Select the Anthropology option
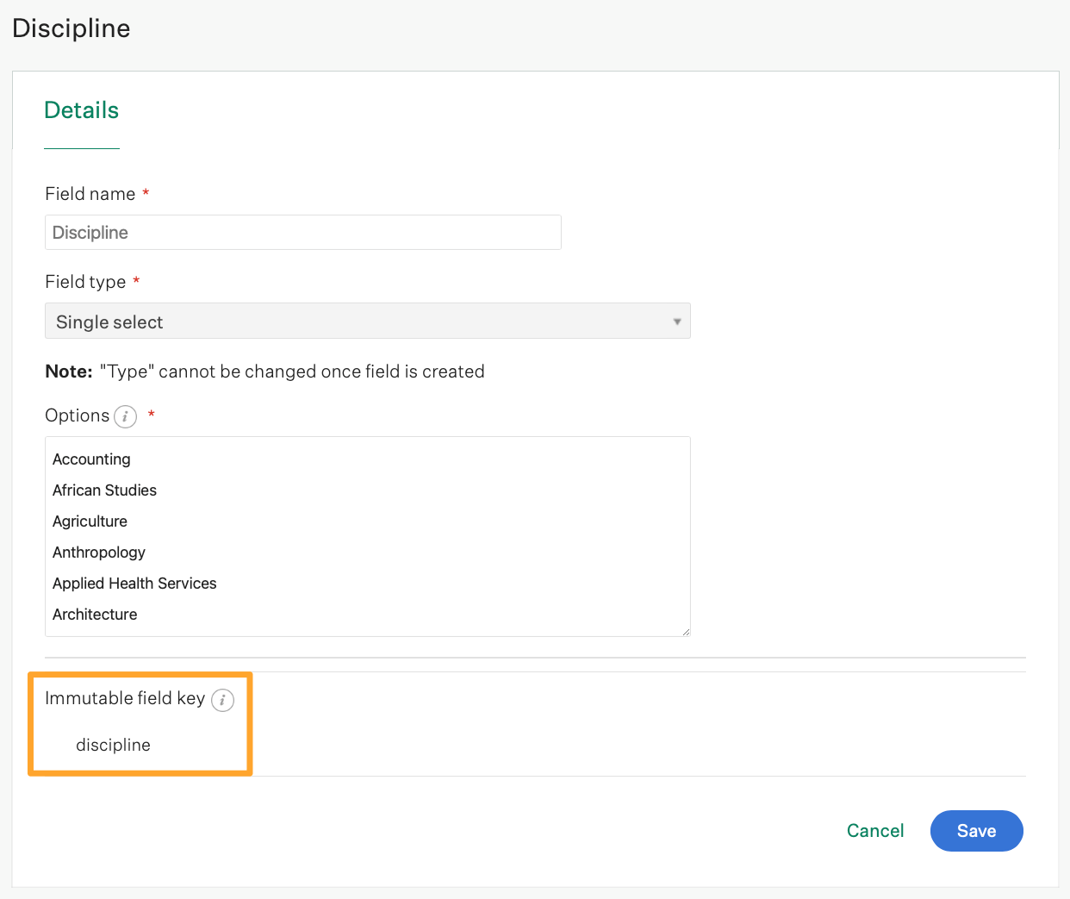The height and width of the screenshot is (899, 1070). click(x=98, y=552)
